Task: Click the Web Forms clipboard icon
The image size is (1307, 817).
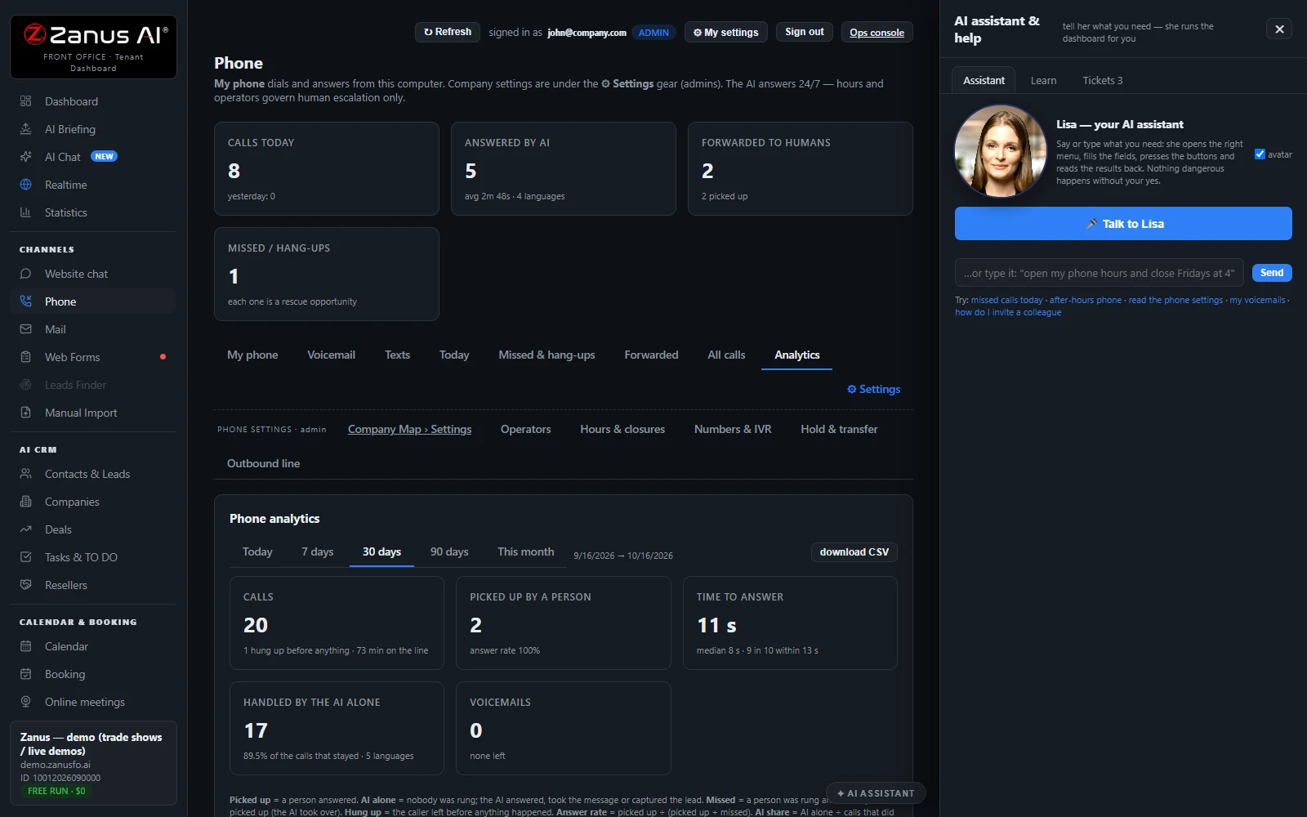Action: [25, 357]
